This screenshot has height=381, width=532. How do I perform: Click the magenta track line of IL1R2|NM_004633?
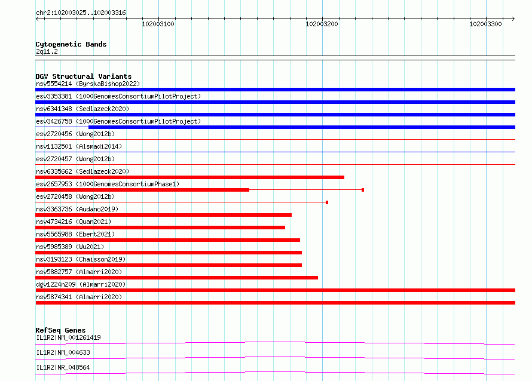pyautogui.click(x=275, y=358)
